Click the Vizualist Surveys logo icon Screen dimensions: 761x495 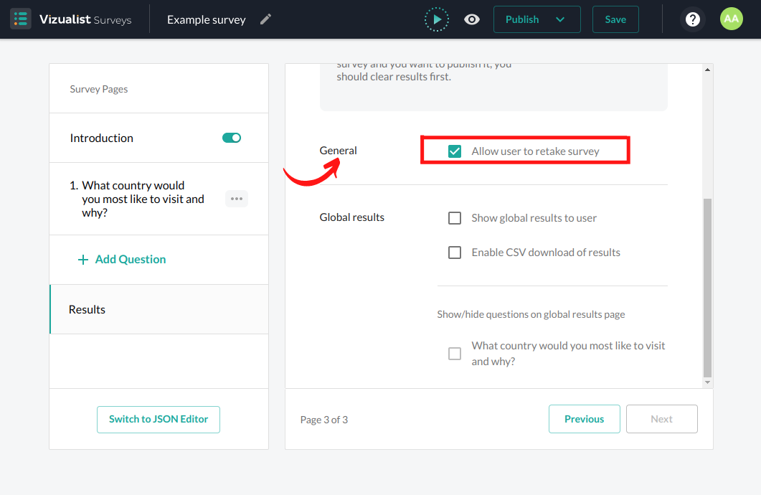pyautogui.click(x=21, y=19)
